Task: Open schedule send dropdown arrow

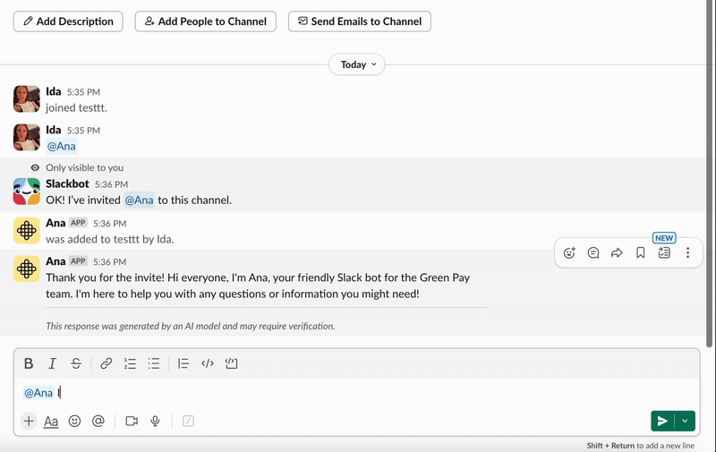Action: point(685,421)
